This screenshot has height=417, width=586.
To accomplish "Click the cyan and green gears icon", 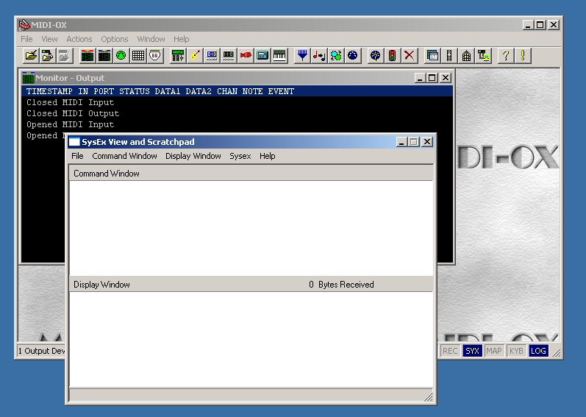I will [336, 56].
